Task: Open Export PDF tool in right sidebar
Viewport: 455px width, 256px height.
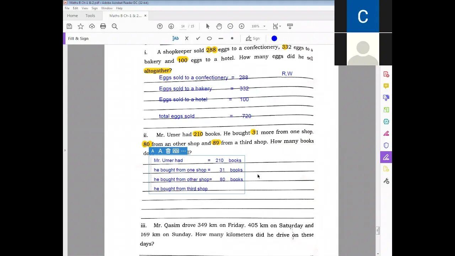Action: tap(386, 98)
